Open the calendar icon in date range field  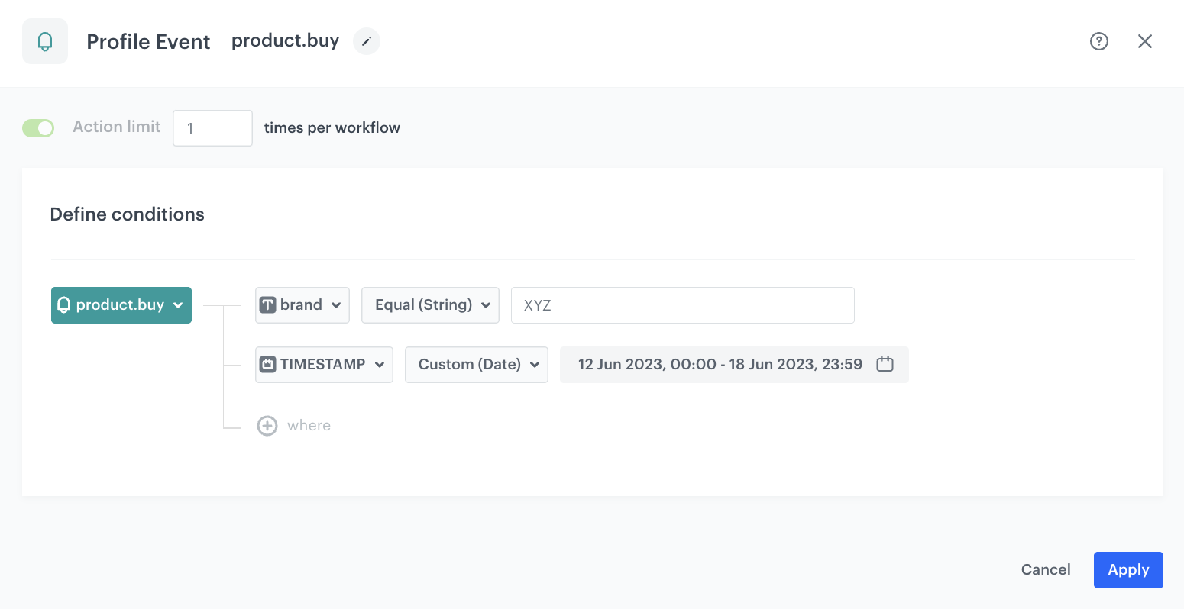coord(885,364)
